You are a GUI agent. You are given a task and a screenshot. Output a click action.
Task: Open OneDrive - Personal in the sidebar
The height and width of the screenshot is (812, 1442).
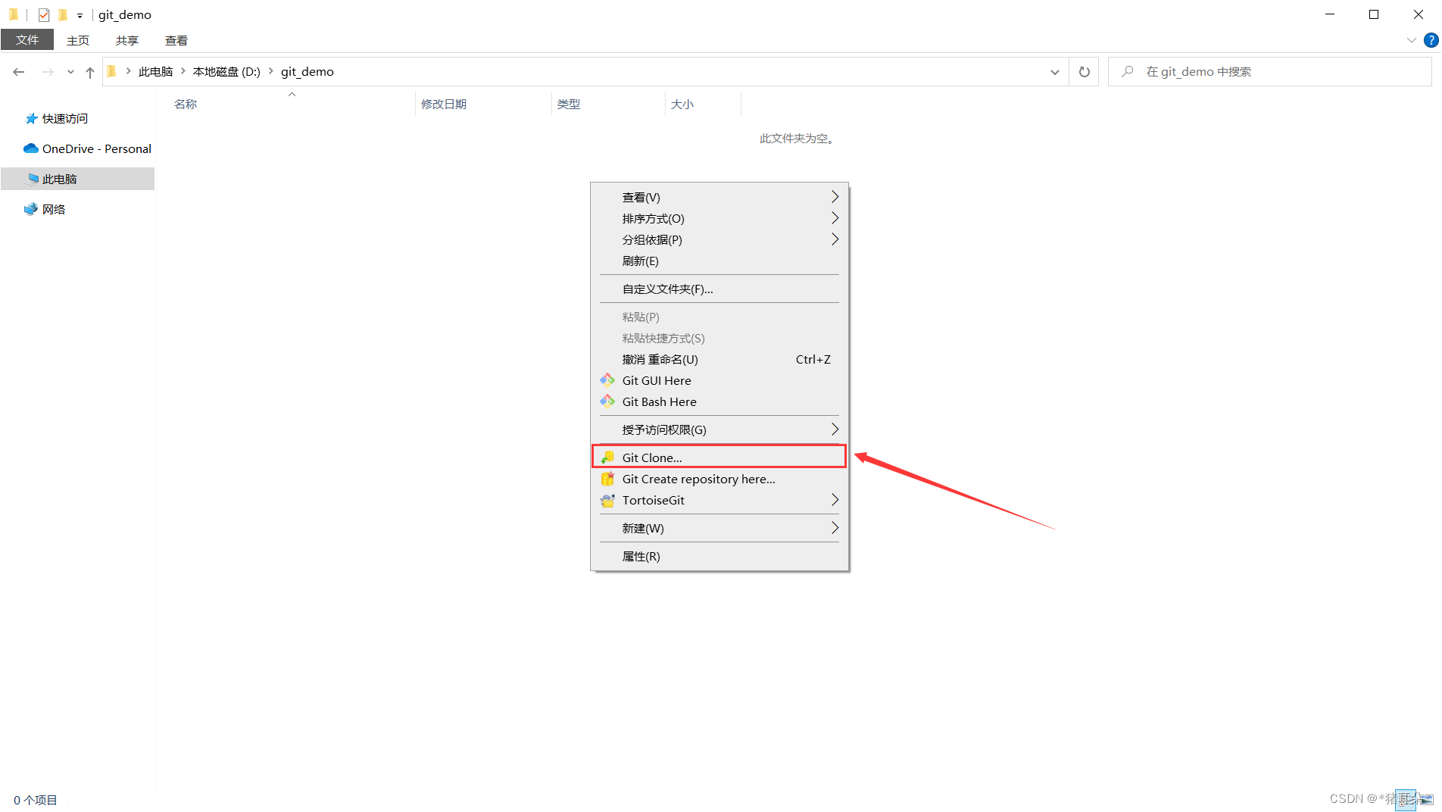(x=95, y=148)
